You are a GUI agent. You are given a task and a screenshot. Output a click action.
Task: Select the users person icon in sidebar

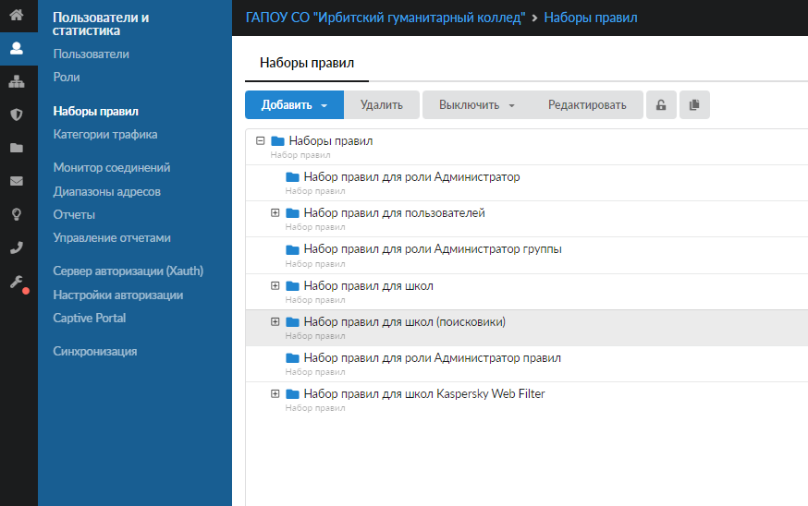[17, 48]
